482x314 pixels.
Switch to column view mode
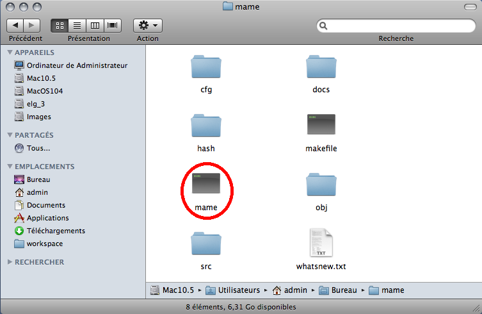coord(95,26)
